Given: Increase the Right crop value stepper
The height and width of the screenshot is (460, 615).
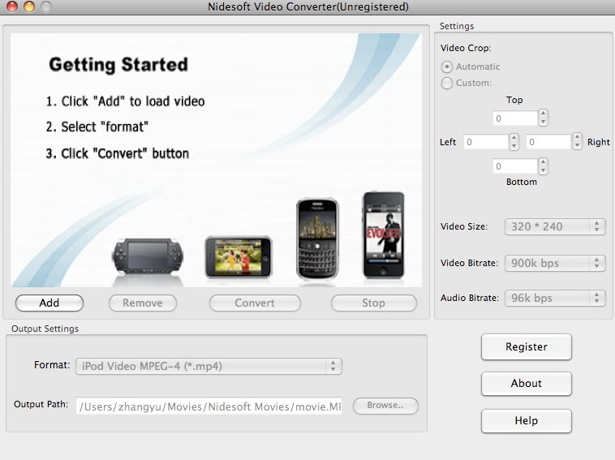Looking at the screenshot, I should (577, 137).
